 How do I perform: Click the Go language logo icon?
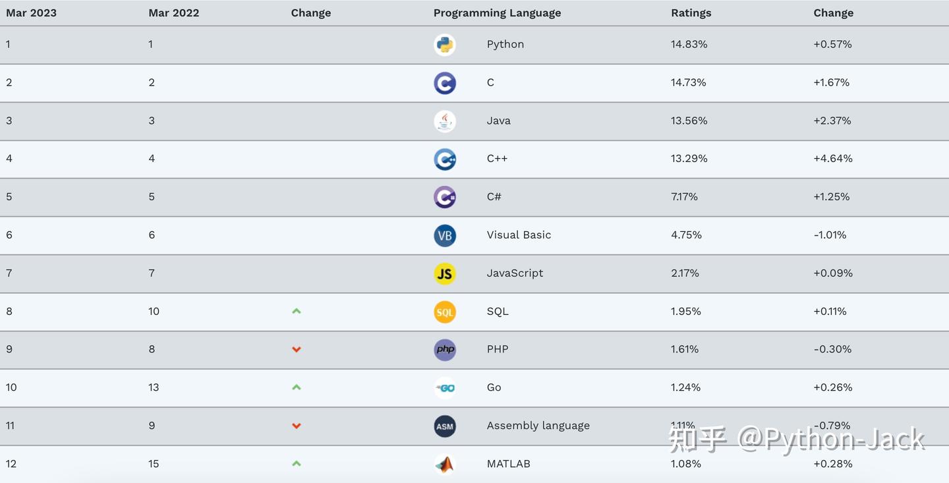tap(445, 387)
